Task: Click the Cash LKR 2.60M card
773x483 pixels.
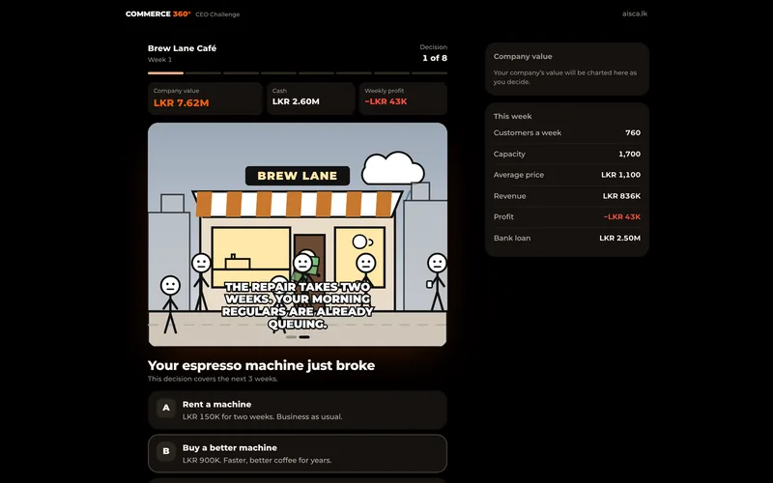Action: coord(310,99)
